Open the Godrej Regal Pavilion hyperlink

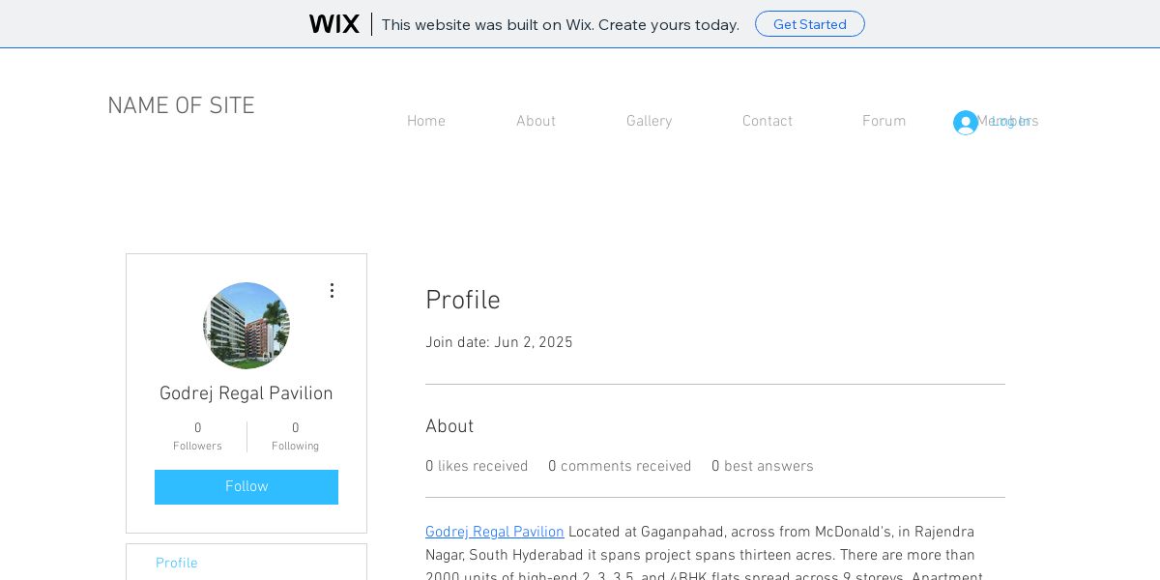point(495,533)
